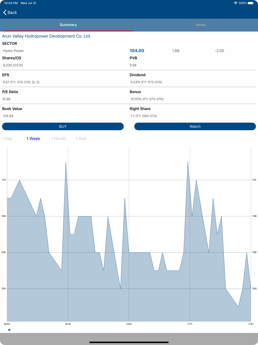Screen dimensions: 258x345
Task: Tap the current price 104.00
Action: click(x=137, y=51)
